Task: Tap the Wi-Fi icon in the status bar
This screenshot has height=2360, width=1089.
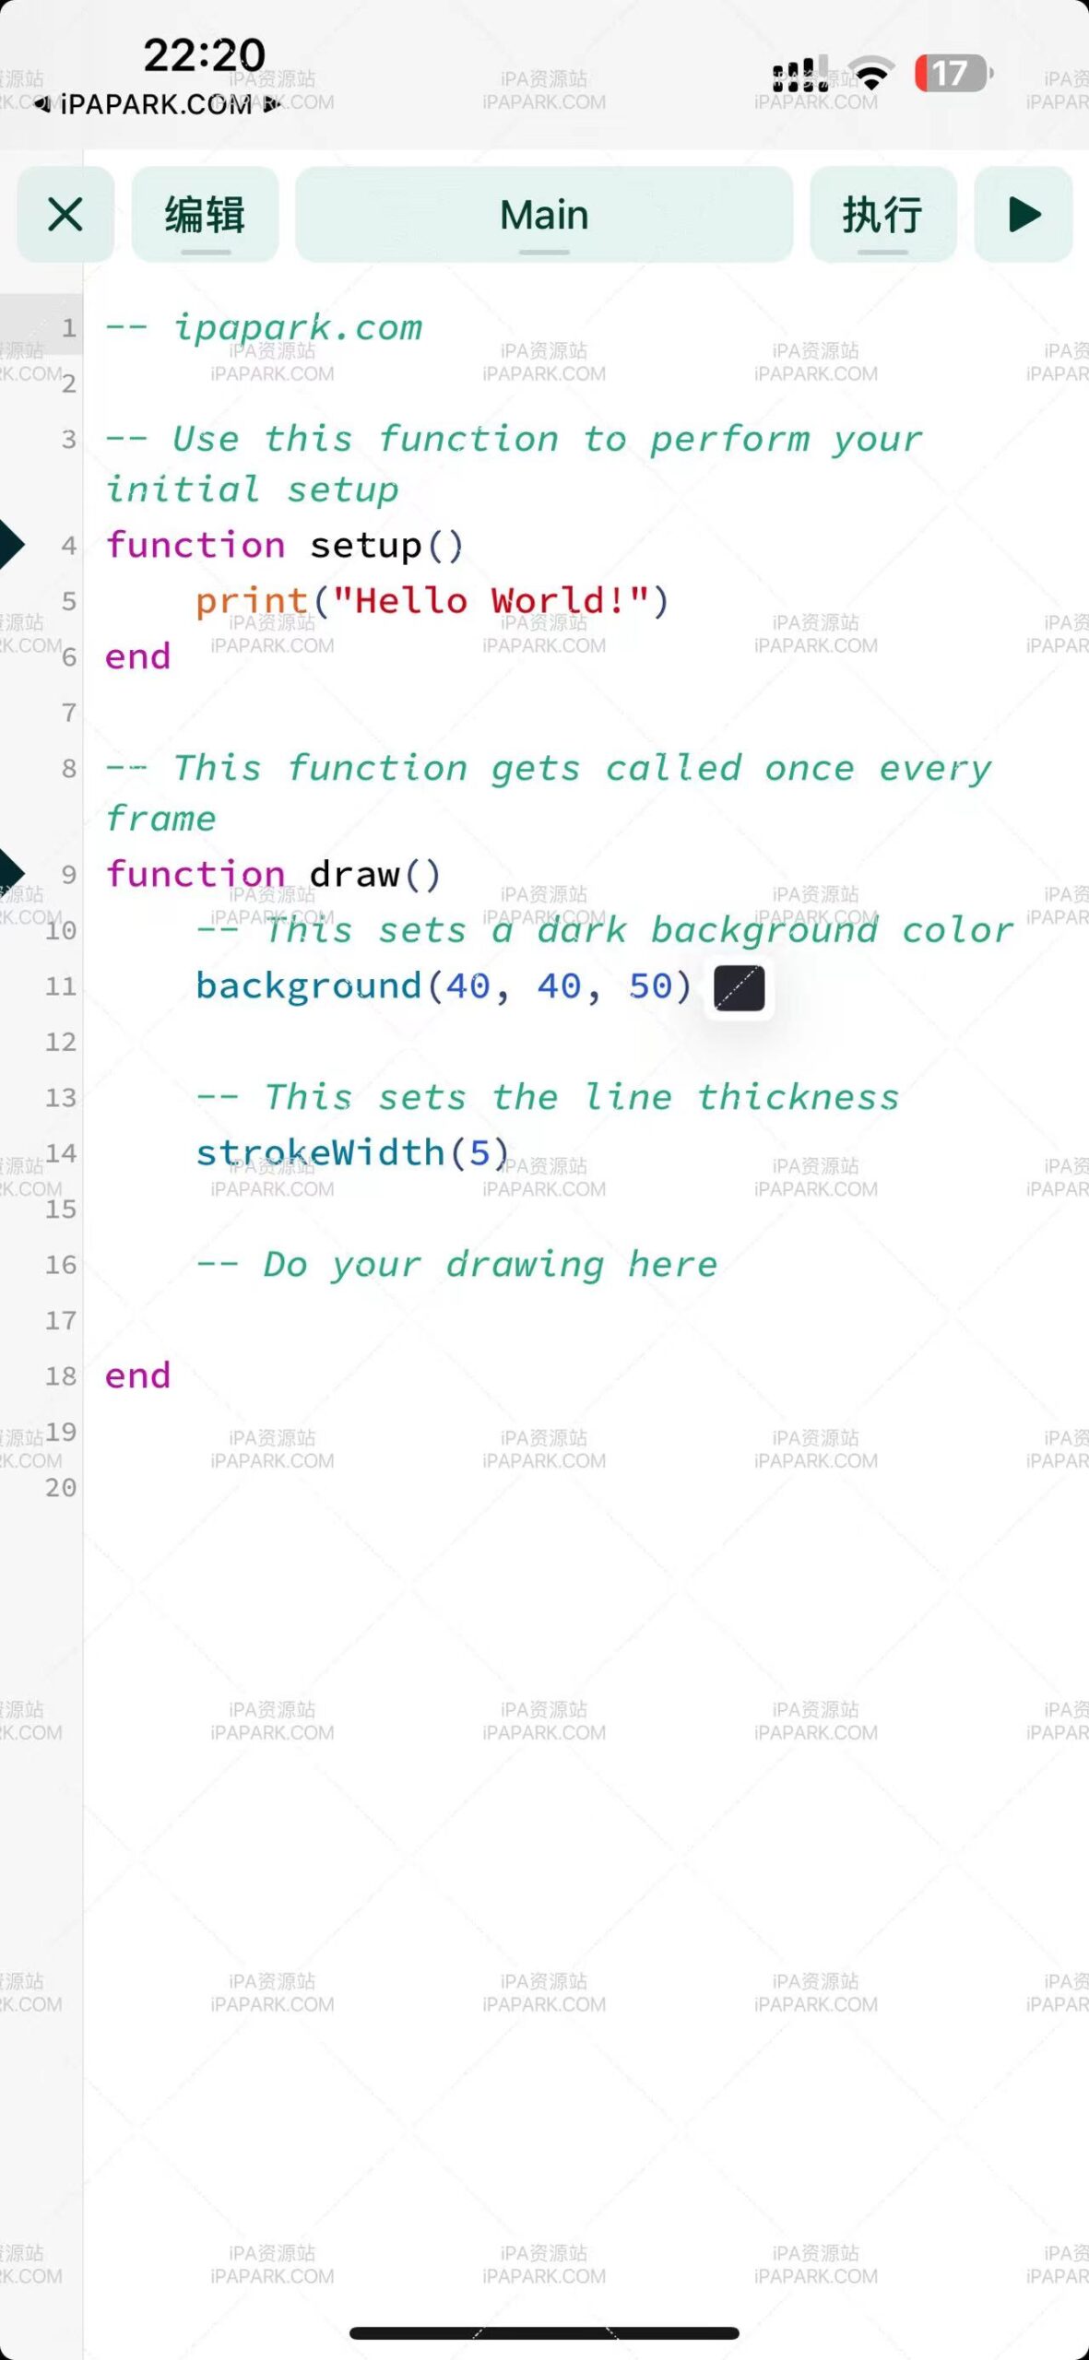Action: (x=871, y=74)
